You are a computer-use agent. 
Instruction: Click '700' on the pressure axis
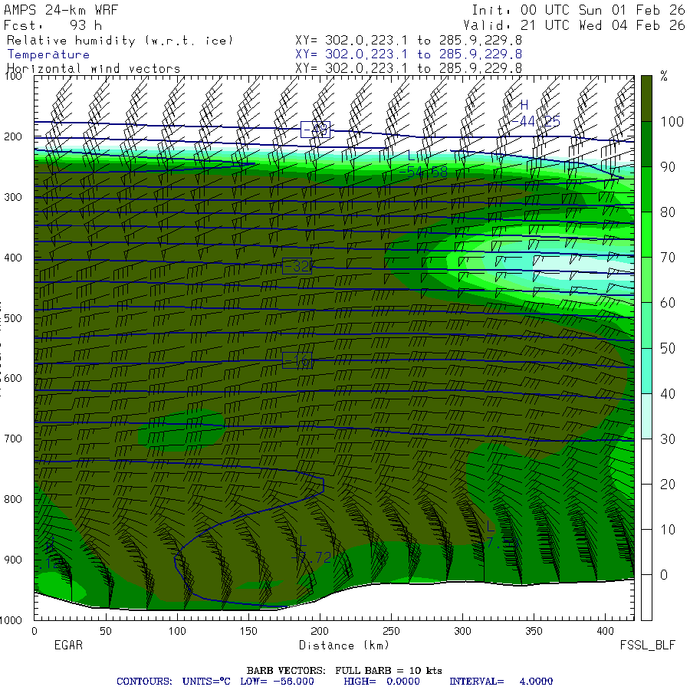[x=13, y=439]
